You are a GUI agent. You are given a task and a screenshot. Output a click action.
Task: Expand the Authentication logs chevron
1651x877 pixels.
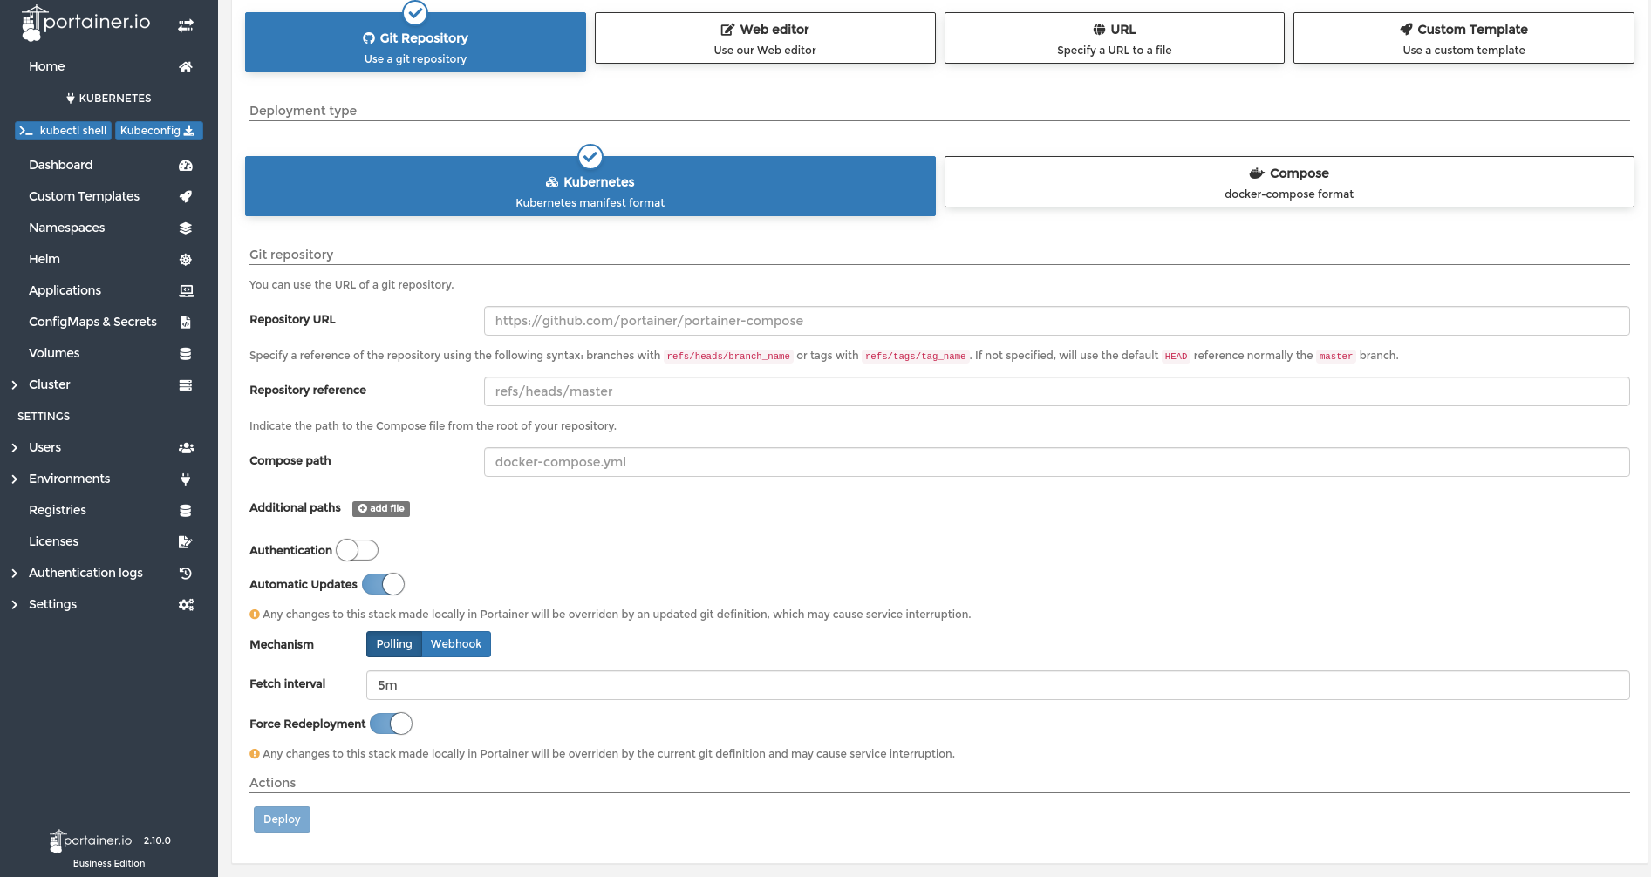pyautogui.click(x=14, y=574)
